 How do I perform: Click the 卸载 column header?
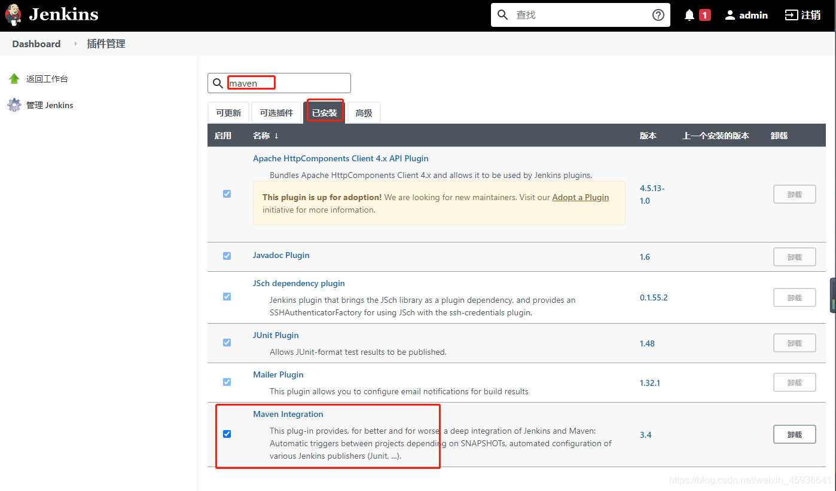click(x=779, y=136)
